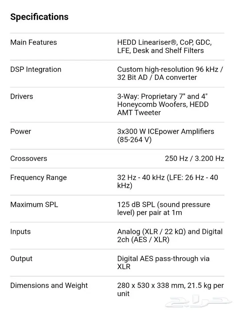Select the Inputs row label
The image size is (234, 311).
click(20, 232)
